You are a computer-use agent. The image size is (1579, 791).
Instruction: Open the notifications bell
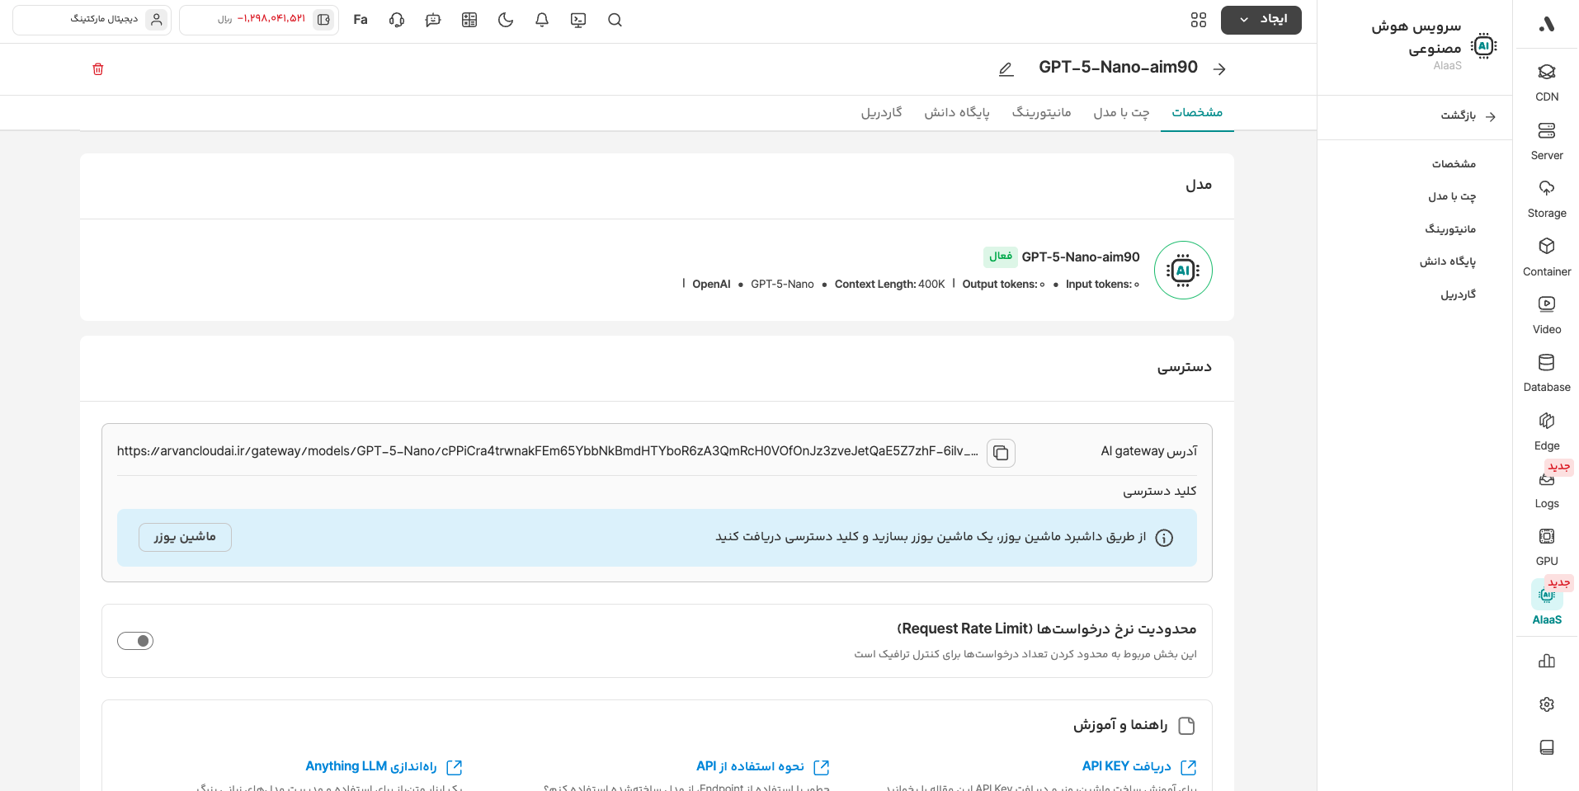point(542,20)
